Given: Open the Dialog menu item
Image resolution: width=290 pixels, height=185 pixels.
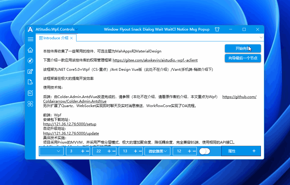Looking at the screenshot, I should (x=148, y=29).
